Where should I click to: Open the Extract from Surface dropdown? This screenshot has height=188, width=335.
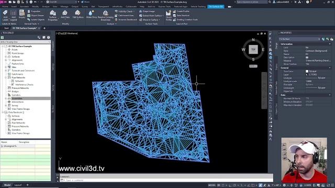click(x=163, y=16)
